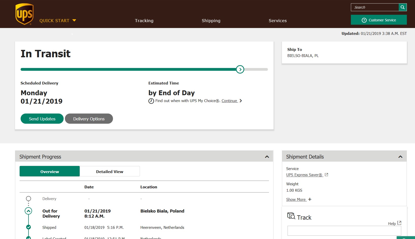Click the Show More link

click(x=296, y=200)
